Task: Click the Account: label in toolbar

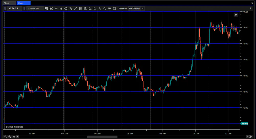Action: pos(123,8)
